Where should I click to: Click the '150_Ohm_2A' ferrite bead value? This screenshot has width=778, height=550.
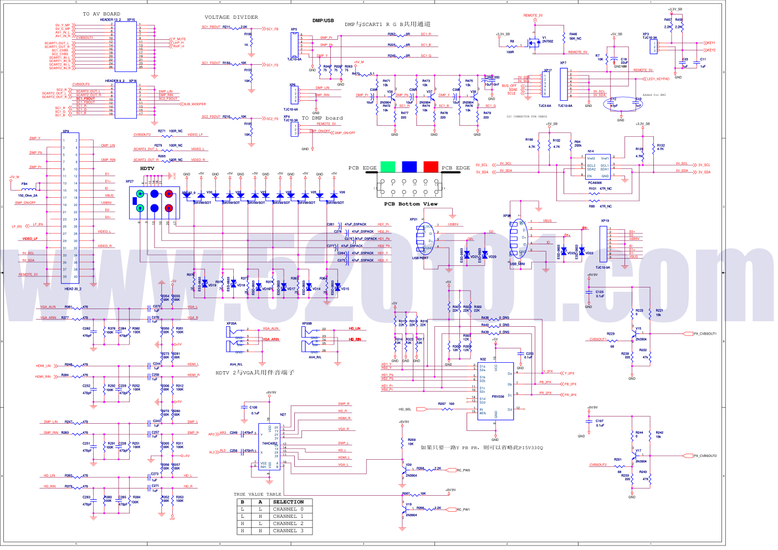28,196
